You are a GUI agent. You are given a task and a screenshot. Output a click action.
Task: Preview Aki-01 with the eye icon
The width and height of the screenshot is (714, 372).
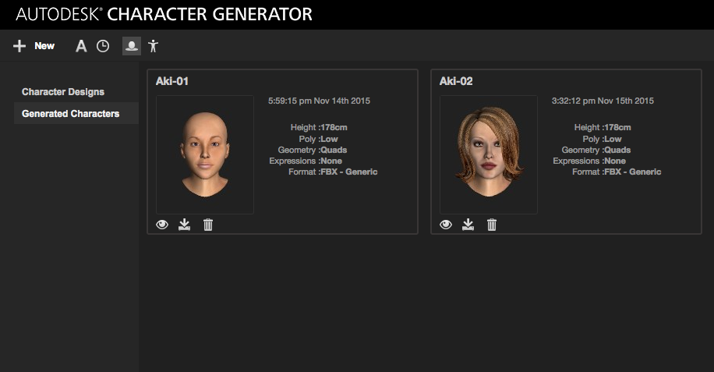[162, 225]
